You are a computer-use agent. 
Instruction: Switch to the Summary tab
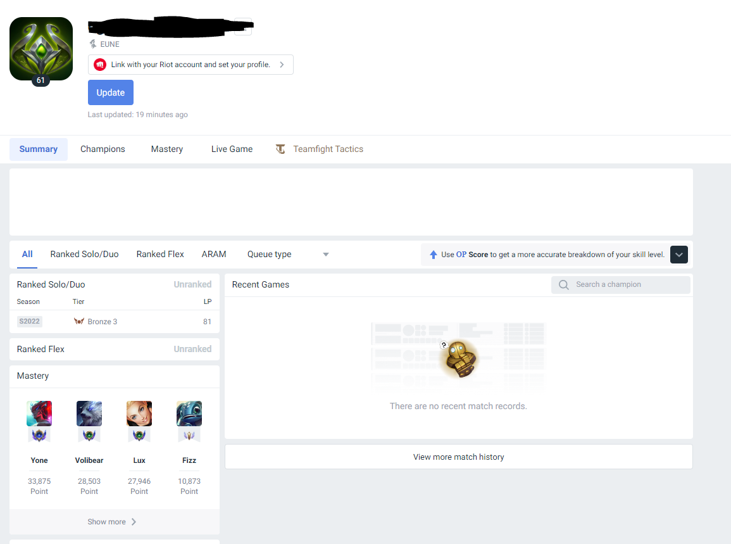tap(38, 149)
